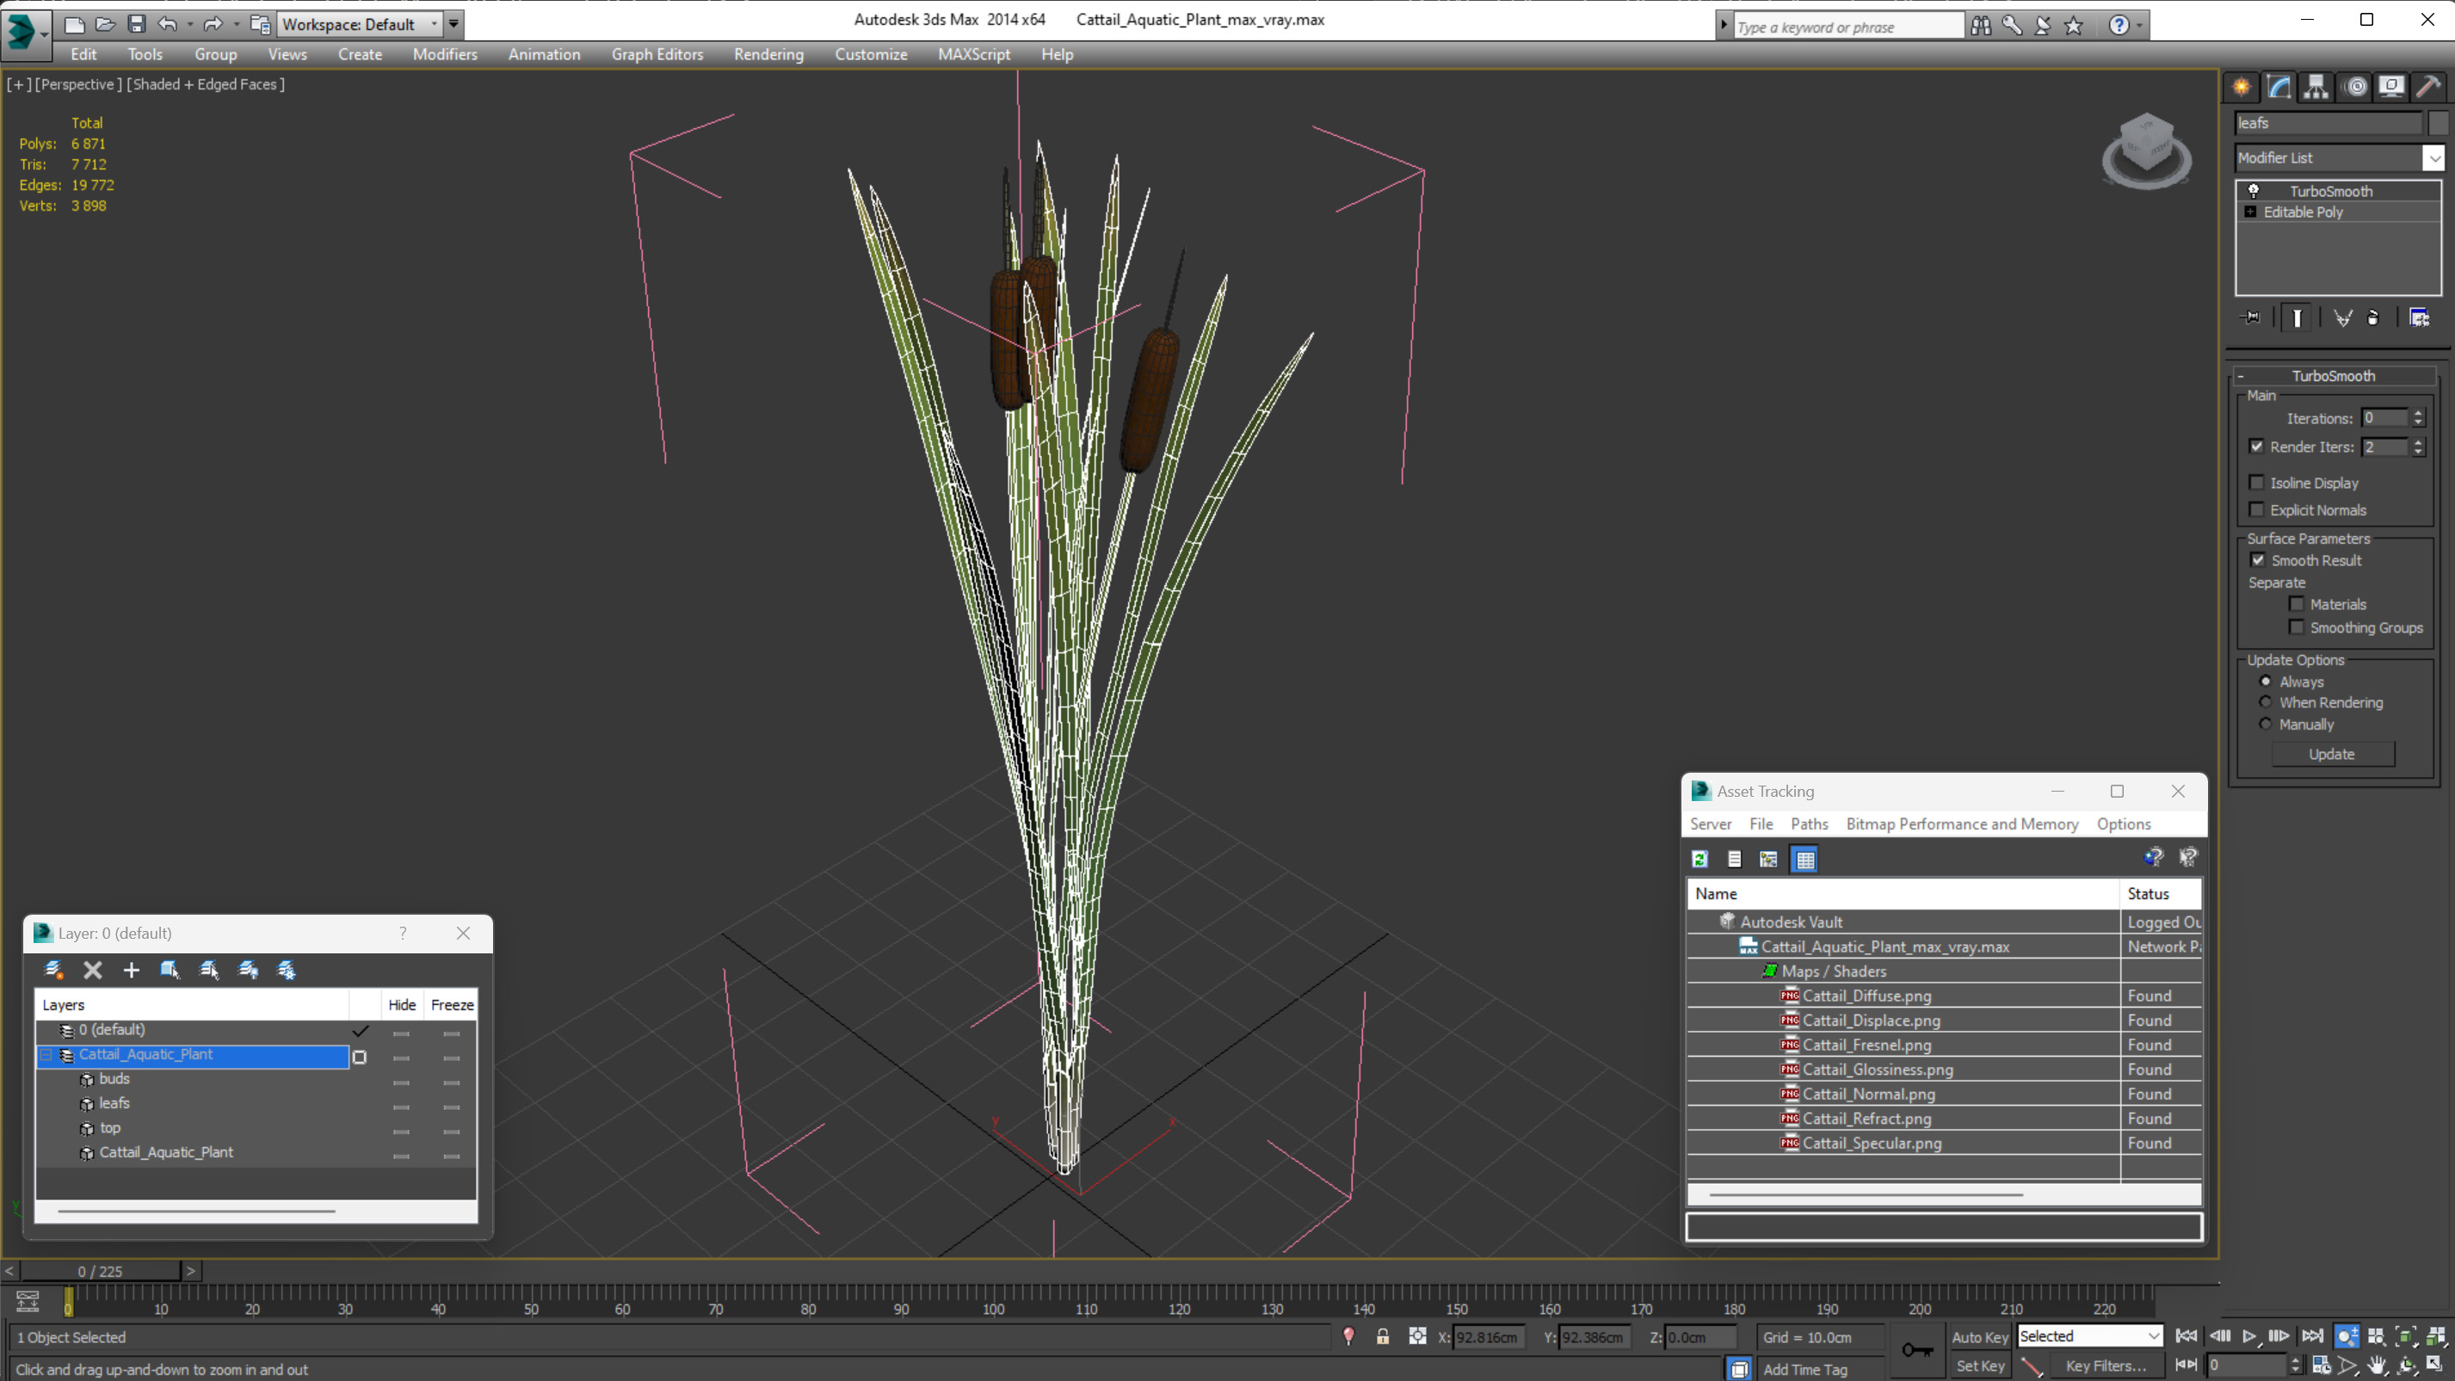The width and height of the screenshot is (2455, 1381).
Task: Select the Always update option
Action: click(x=2266, y=681)
